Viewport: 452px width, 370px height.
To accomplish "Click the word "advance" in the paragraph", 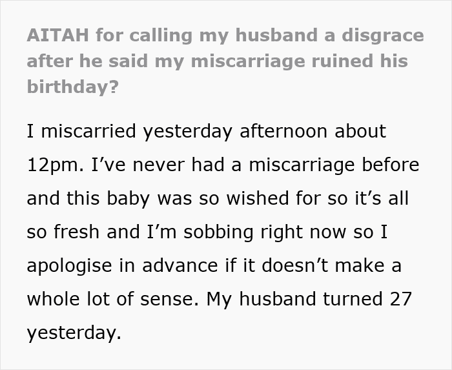I will [x=180, y=265].
